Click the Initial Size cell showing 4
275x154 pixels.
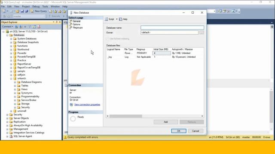[x=162, y=53]
